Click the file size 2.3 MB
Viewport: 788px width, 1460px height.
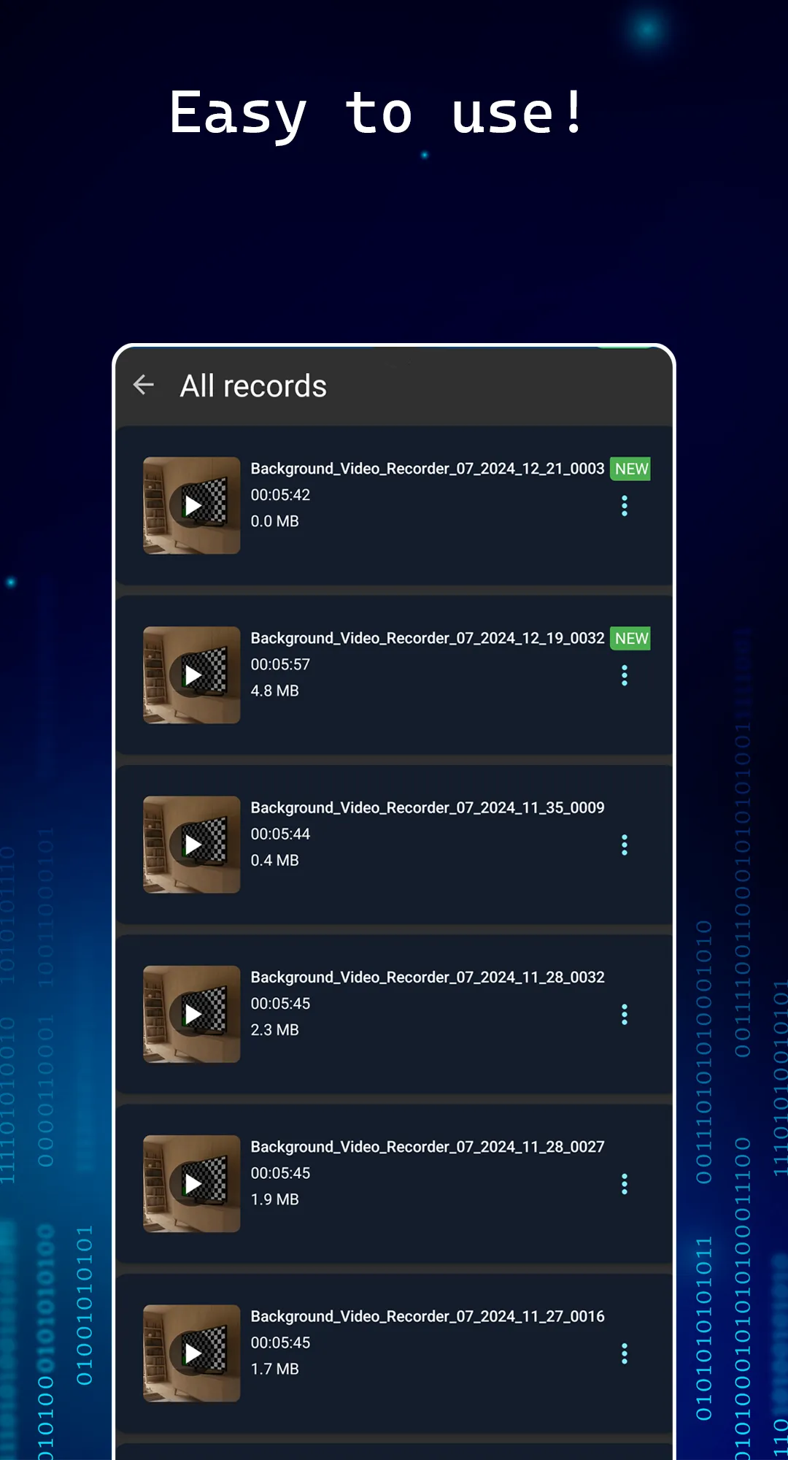point(275,1029)
